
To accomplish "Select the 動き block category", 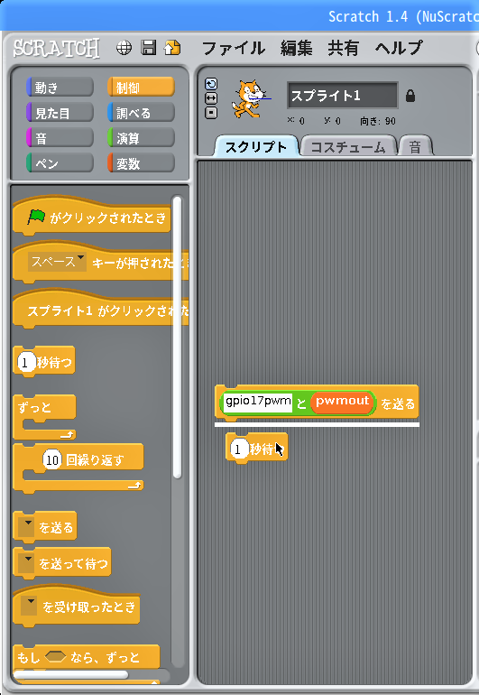I will 60,88.
